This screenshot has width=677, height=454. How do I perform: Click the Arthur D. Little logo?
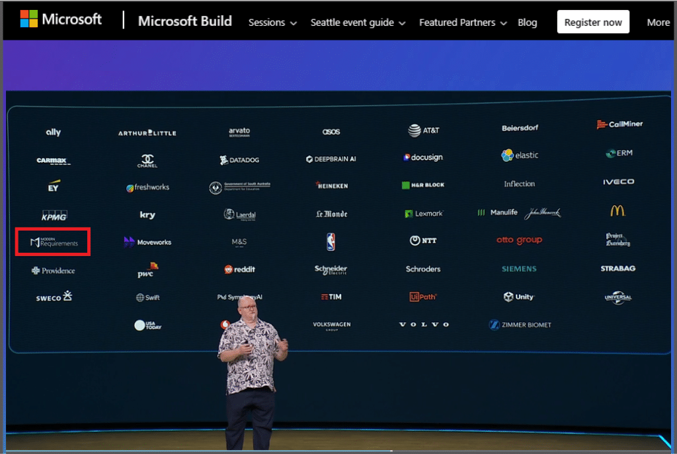[147, 133]
